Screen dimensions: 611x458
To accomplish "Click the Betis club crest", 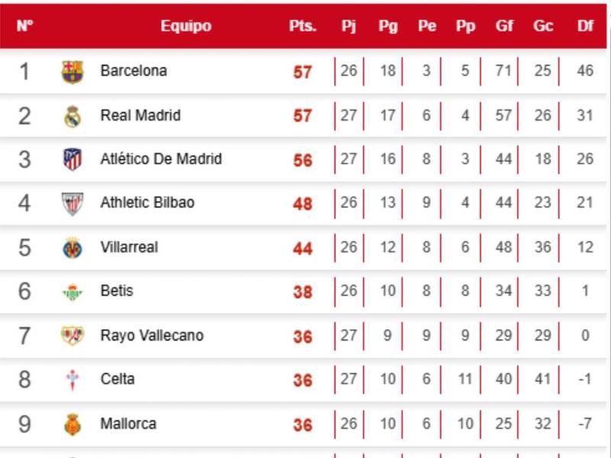I will (x=73, y=292).
